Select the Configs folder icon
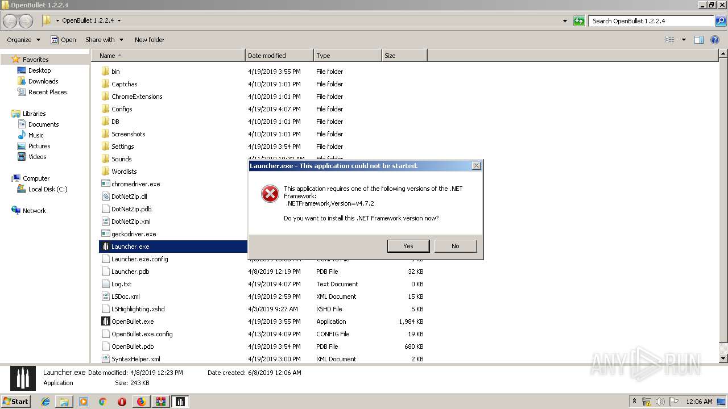728x409 pixels. pyautogui.click(x=105, y=109)
